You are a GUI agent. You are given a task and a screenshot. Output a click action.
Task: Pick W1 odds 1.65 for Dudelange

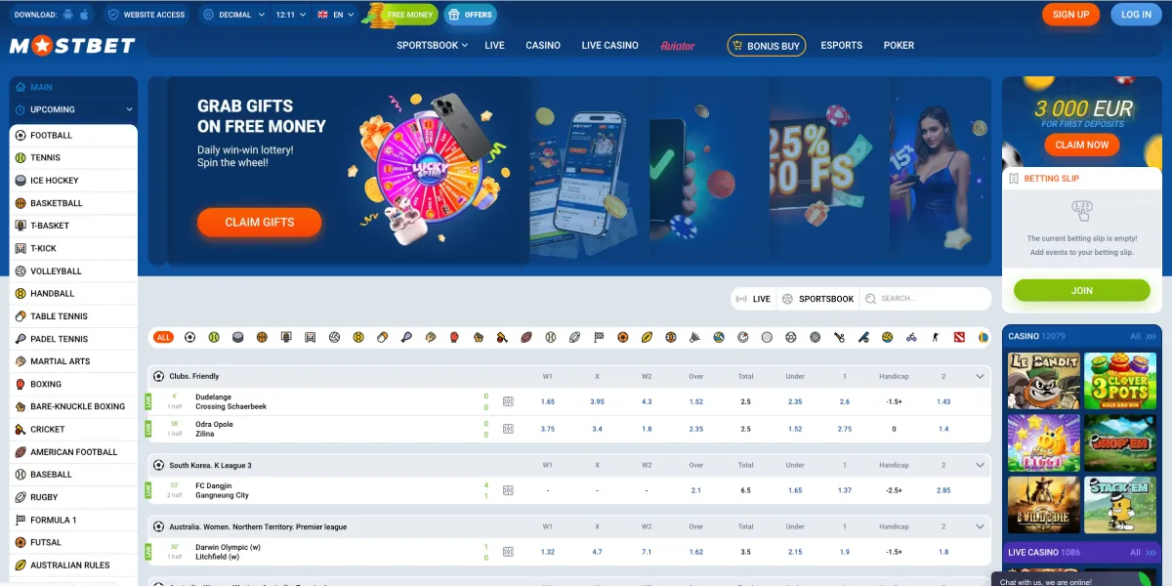[548, 401]
